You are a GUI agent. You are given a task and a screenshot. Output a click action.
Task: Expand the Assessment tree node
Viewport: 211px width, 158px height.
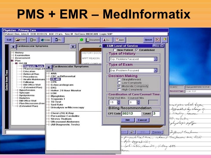[13, 58]
